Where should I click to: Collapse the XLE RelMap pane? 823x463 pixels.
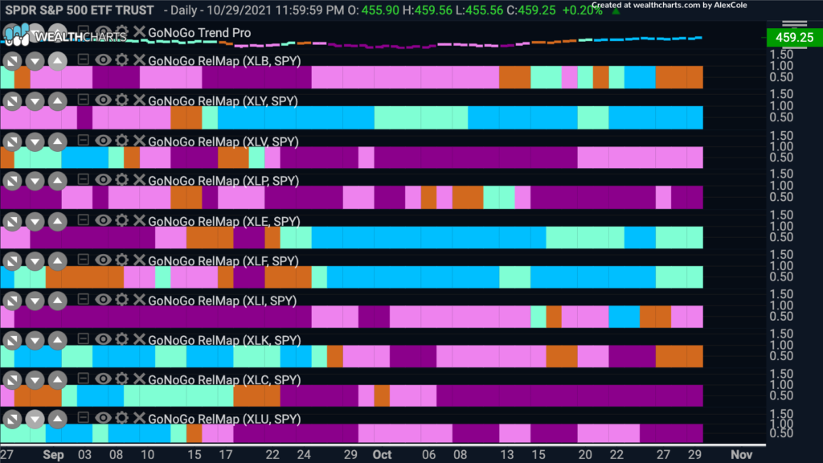(x=83, y=220)
